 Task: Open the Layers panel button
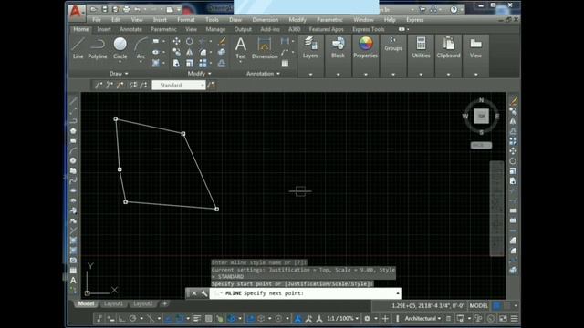pos(310,47)
